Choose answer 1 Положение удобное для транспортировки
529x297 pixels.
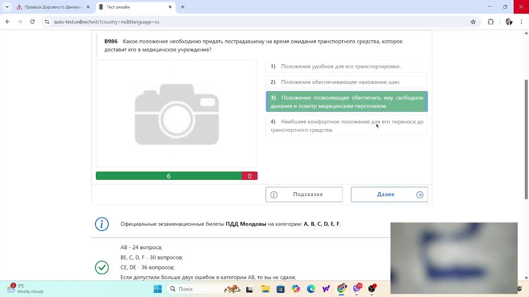(x=347, y=66)
